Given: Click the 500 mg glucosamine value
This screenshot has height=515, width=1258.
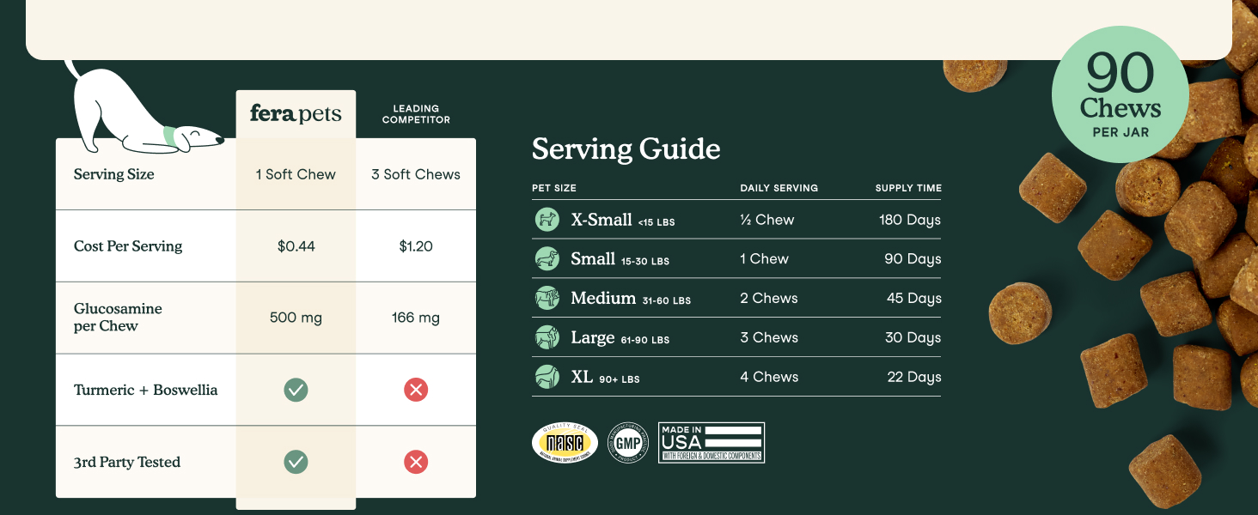Looking at the screenshot, I should (296, 318).
